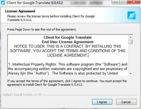Viewport: 141px width, 109px height.
Task: Click the Google Translate client logo in header
Action: 132,15
